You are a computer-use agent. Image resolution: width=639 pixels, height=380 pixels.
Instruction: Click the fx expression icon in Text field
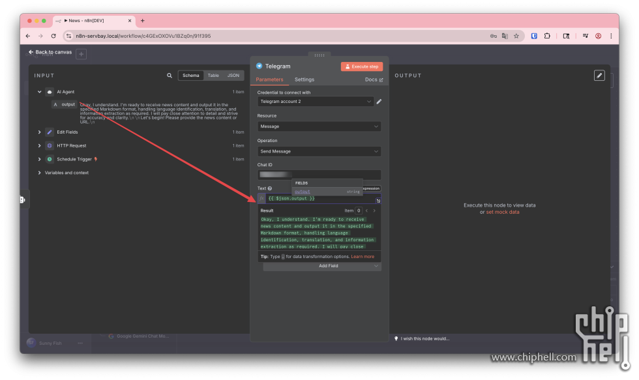coord(261,198)
